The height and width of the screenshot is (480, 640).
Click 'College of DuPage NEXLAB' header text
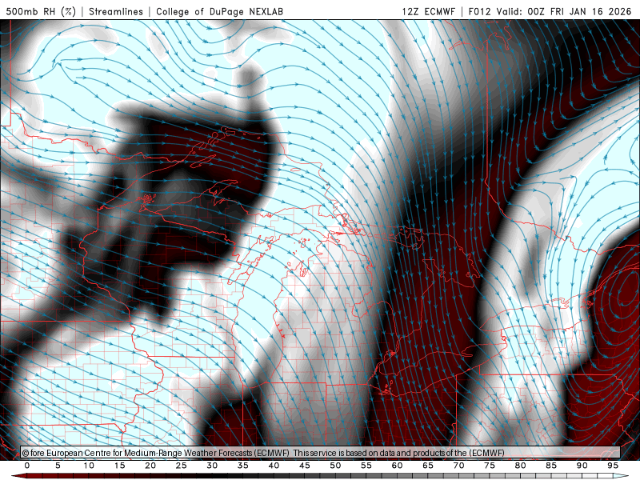(219, 11)
